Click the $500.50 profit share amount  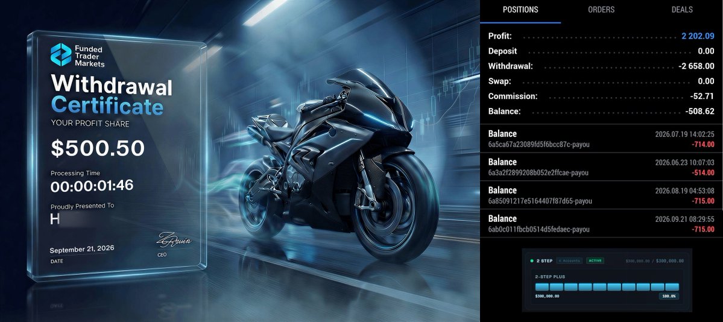click(x=98, y=148)
